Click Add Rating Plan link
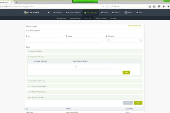170x113 pixels. [x=134, y=26]
